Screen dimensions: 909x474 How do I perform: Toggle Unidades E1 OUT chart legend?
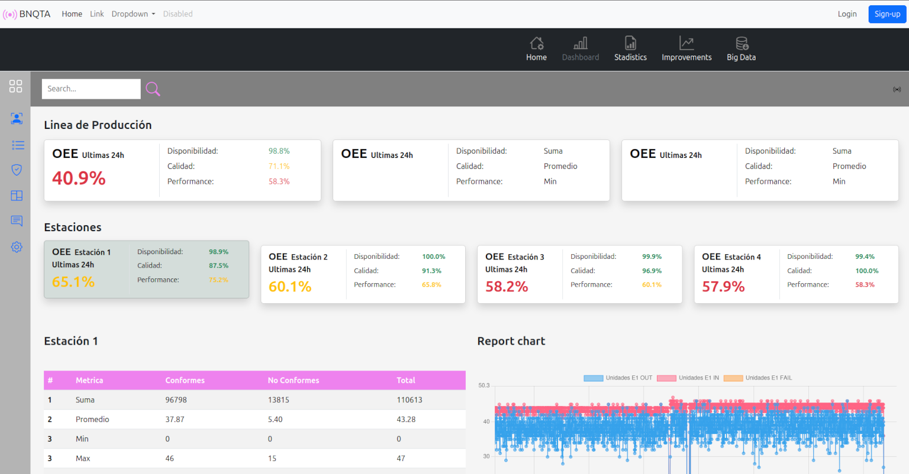[618, 378]
